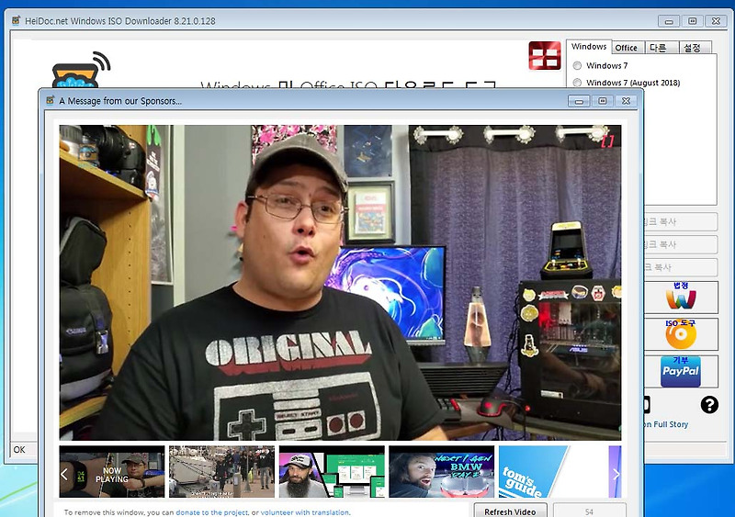The width and height of the screenshot is (735, 517).
Task: Click the sponsor window title icon
Action: pos(51,100)
